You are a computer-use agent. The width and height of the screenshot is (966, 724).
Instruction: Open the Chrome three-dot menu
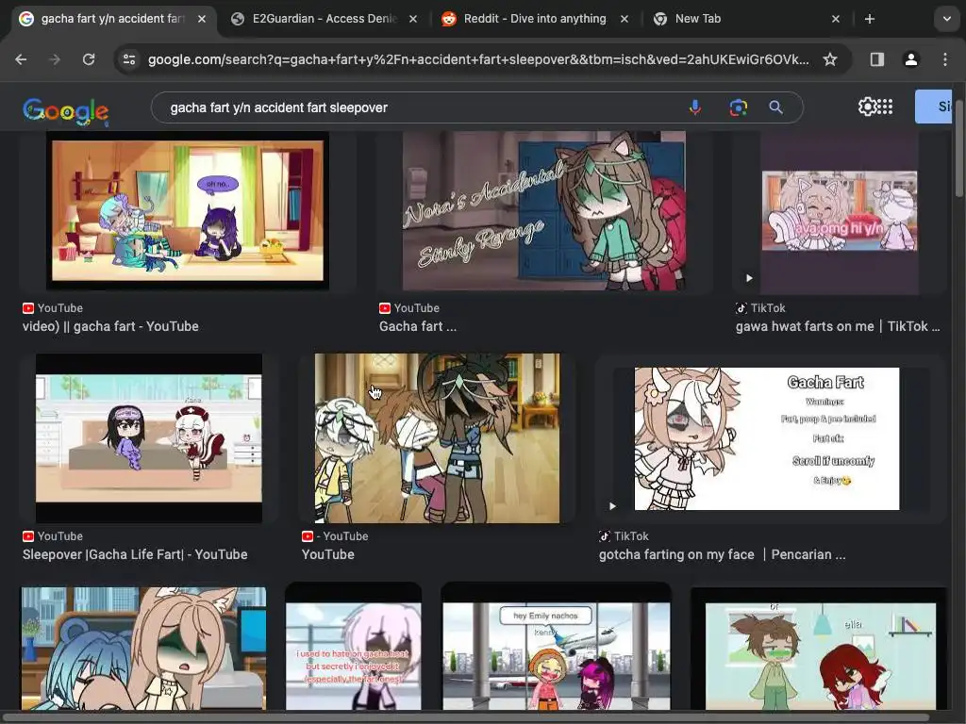pyautogui.click(x=945, y=59)
